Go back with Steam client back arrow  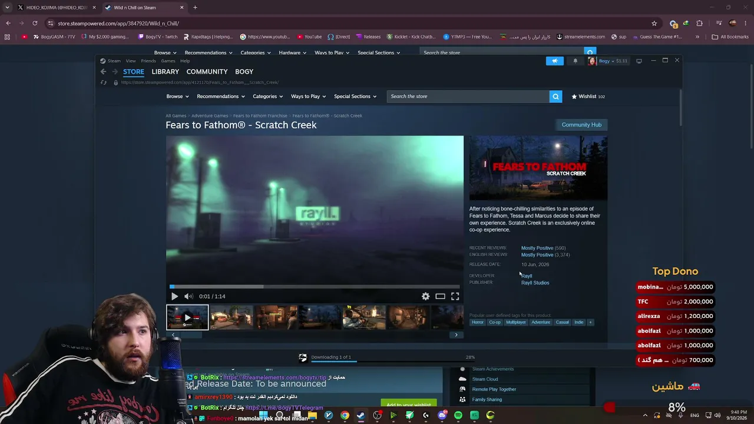click(103, 72)
